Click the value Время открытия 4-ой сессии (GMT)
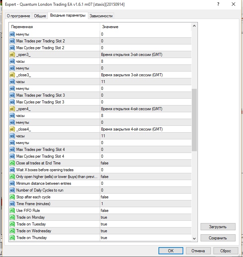The width and height of the screenshot is (243, 257). (132, 109)
